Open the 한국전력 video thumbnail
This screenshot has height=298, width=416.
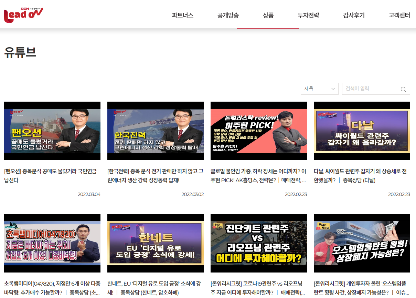[156, 131]
